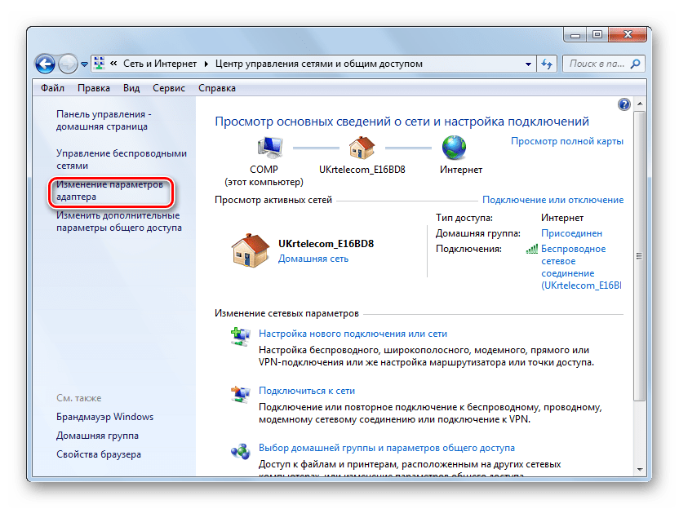Click the refresh icon beside address bar
This screenshot has width=679, height=509.
coord(547,64)
